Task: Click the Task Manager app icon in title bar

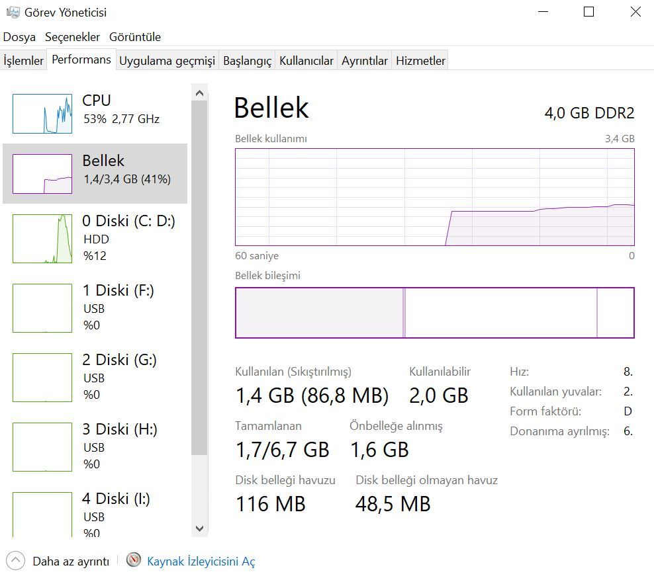Action: click(12, 12)
